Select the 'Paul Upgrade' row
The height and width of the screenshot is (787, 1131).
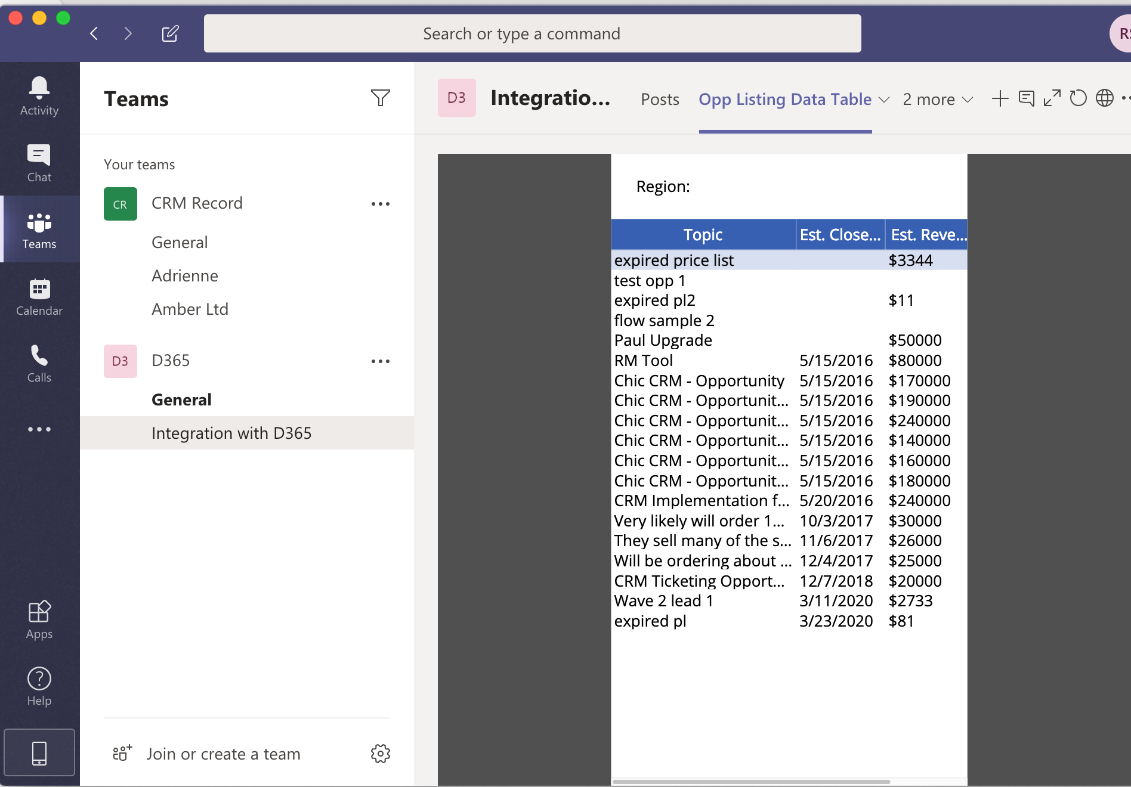click(789, 340)
